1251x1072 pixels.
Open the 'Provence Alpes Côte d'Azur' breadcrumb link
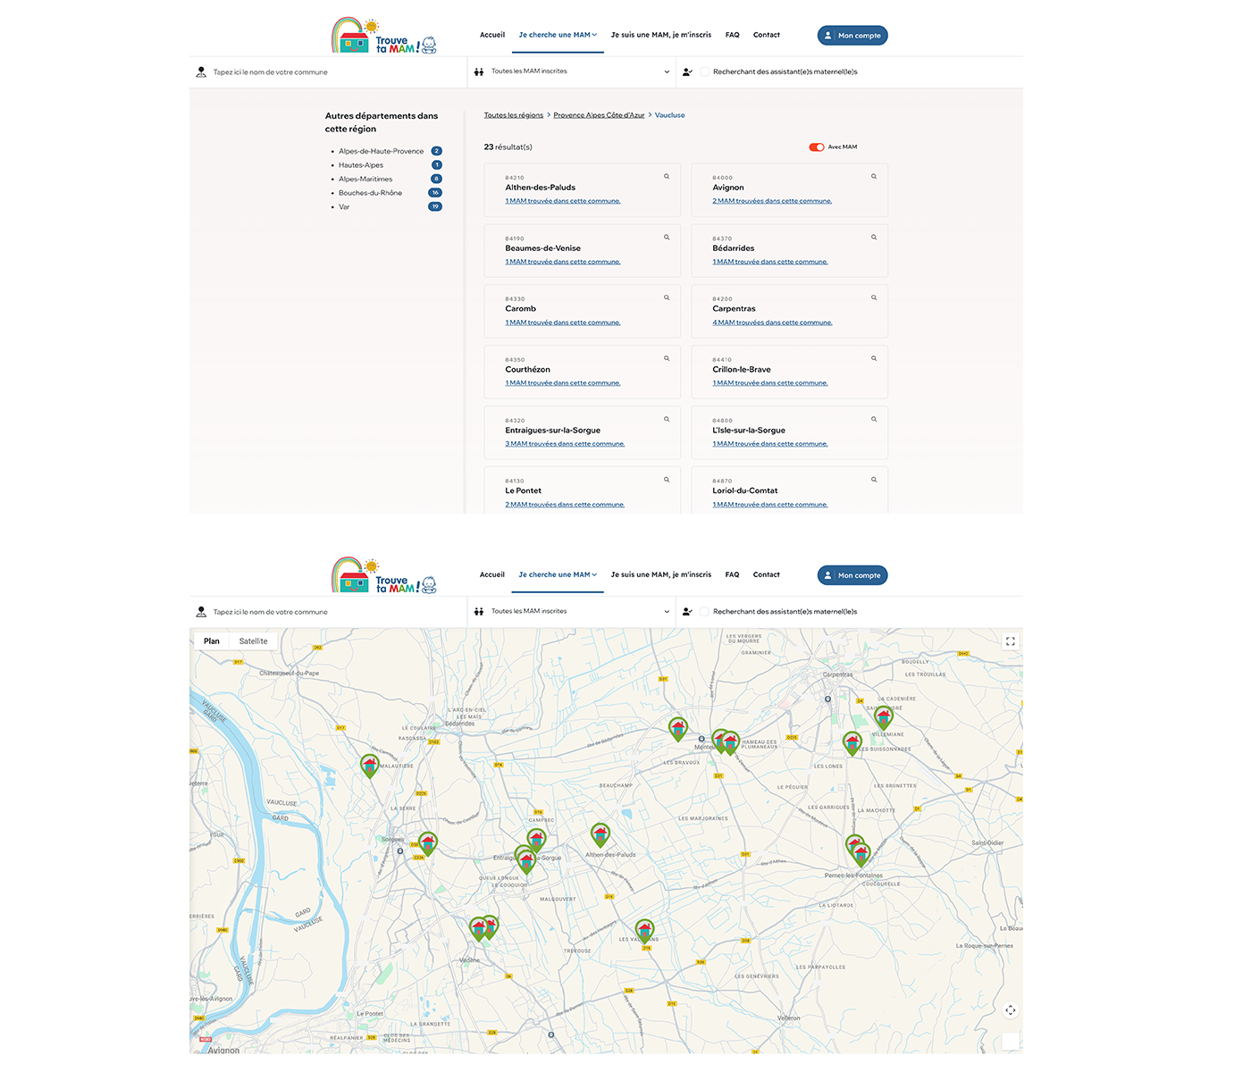[599, 115]
